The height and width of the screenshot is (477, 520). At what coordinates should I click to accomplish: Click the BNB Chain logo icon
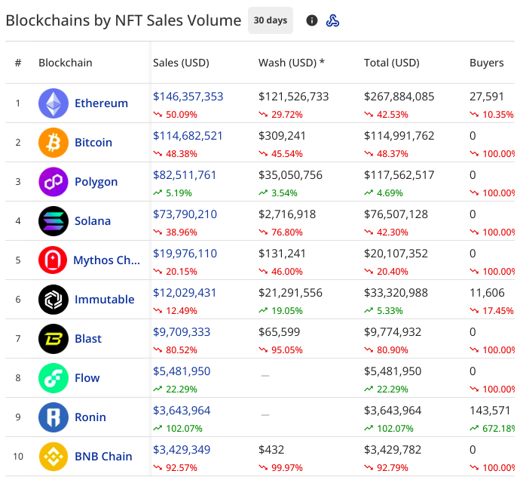click(x=54, y=457)
